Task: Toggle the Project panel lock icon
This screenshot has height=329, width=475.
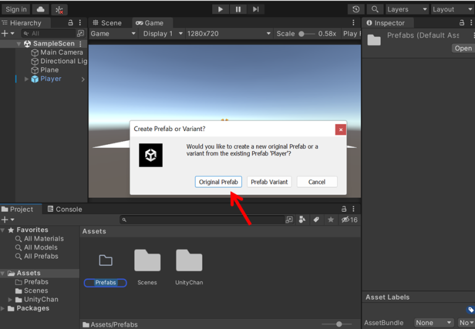Action: 344,209
